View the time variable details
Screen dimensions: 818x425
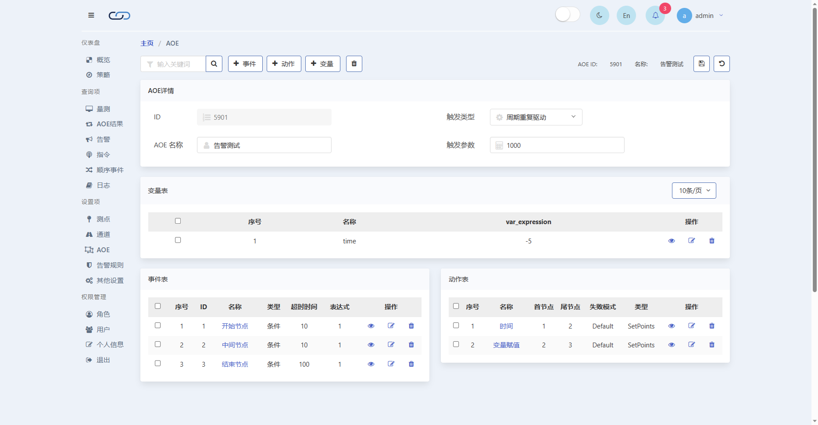tap(672, 241)
